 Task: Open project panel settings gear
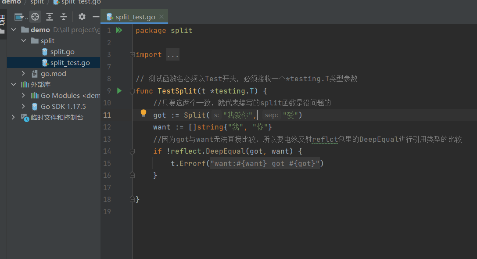82,17
